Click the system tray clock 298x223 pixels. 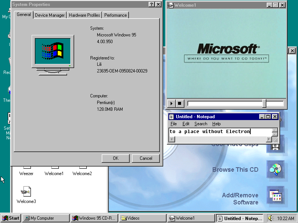click(285, 219)
